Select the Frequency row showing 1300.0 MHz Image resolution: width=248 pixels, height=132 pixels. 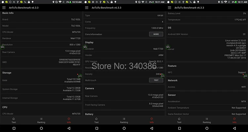tap(124, 28)
